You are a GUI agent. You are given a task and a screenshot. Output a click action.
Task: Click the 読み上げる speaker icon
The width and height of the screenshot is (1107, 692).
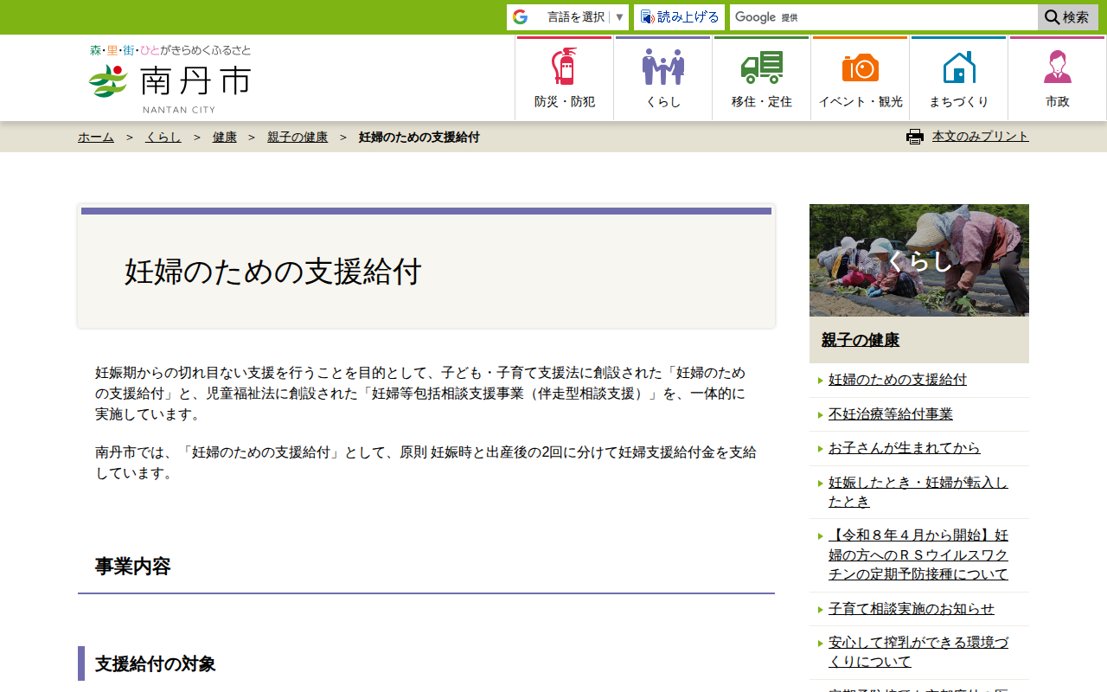click(x=647, y=17)
